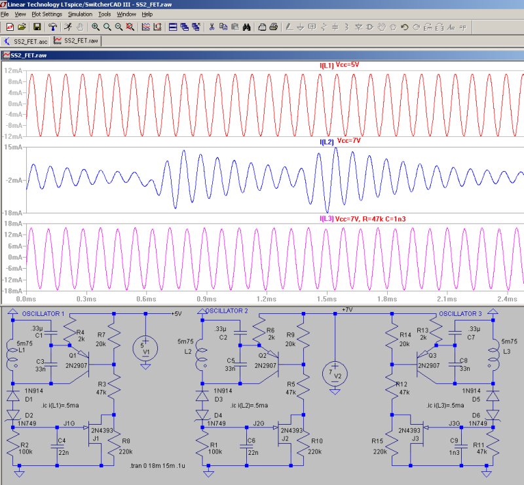Viewport: 524px width, 485px height.
Task: Click the scissors Cut icon
Action: coord(212,27)
